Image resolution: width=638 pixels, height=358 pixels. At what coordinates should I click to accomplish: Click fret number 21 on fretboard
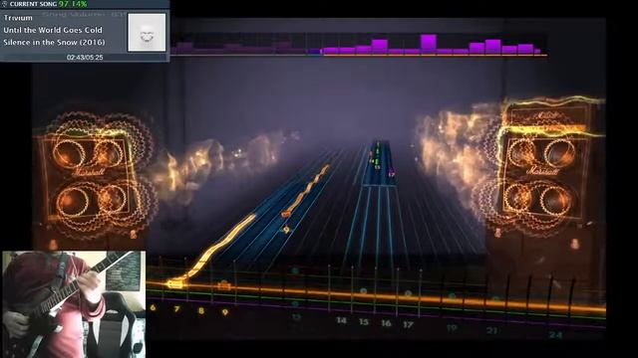click(491, 330)
